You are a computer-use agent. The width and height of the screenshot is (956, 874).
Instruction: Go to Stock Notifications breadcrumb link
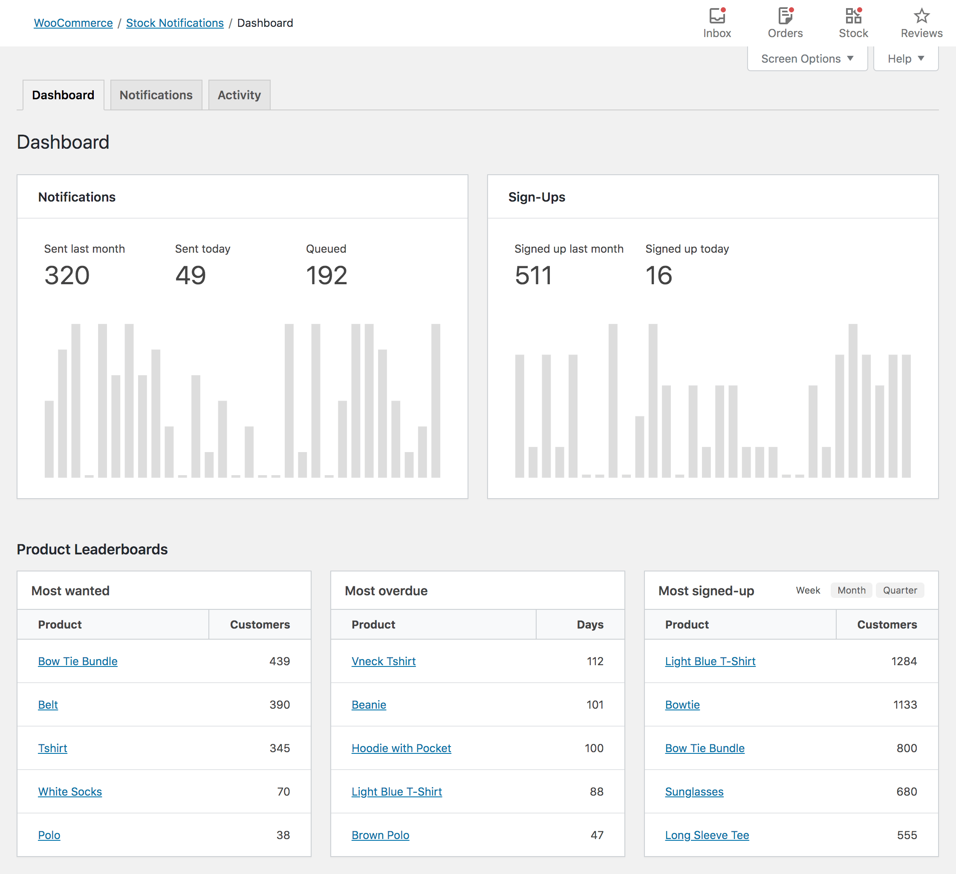[174, 23]
